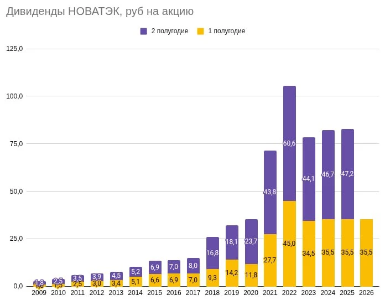This screenshot has height=305, width=385.
Task: Click the '100,0' y-axis label
Action: pyautogui.click(x=14, y=96)
